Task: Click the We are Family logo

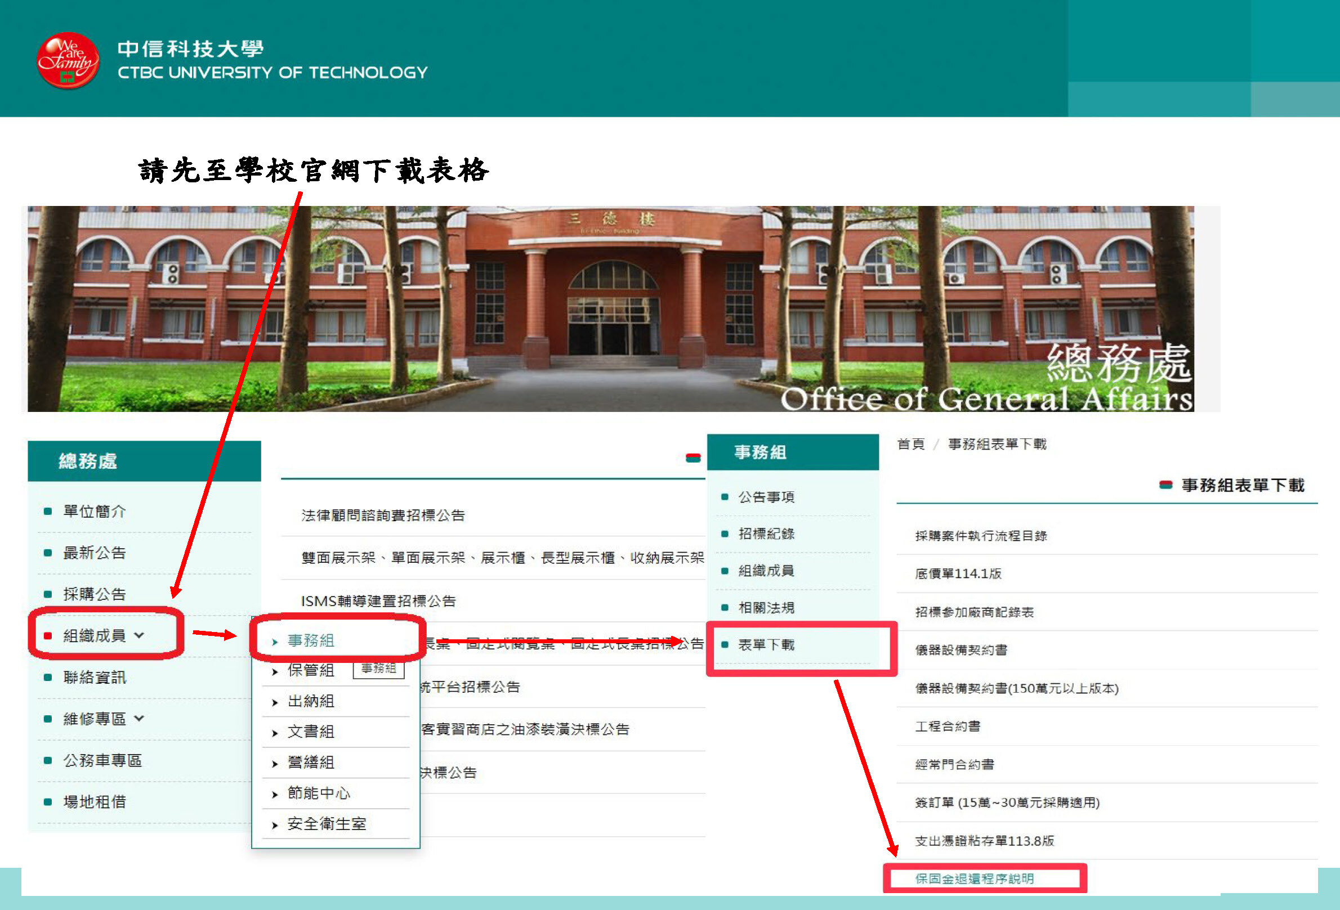Action: tap(68, 61)
